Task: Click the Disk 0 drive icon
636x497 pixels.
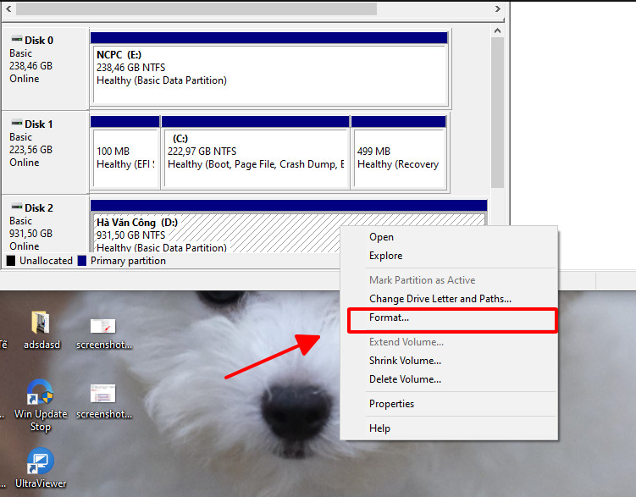Action: pos(17,39)
